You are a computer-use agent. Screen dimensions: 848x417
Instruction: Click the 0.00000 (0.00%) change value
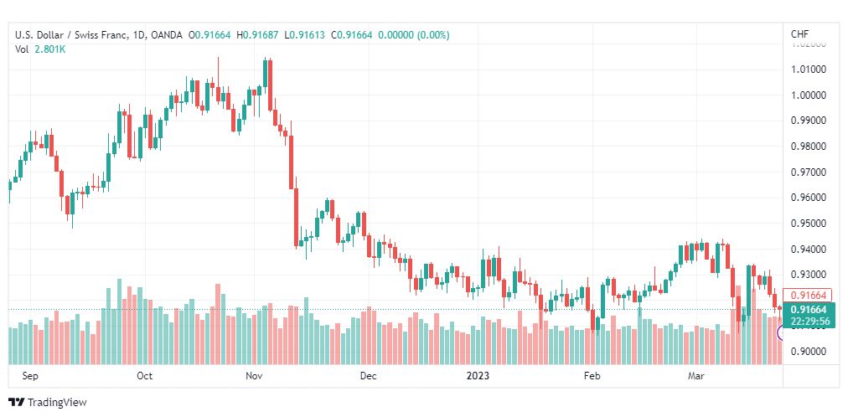click(414, 35)
